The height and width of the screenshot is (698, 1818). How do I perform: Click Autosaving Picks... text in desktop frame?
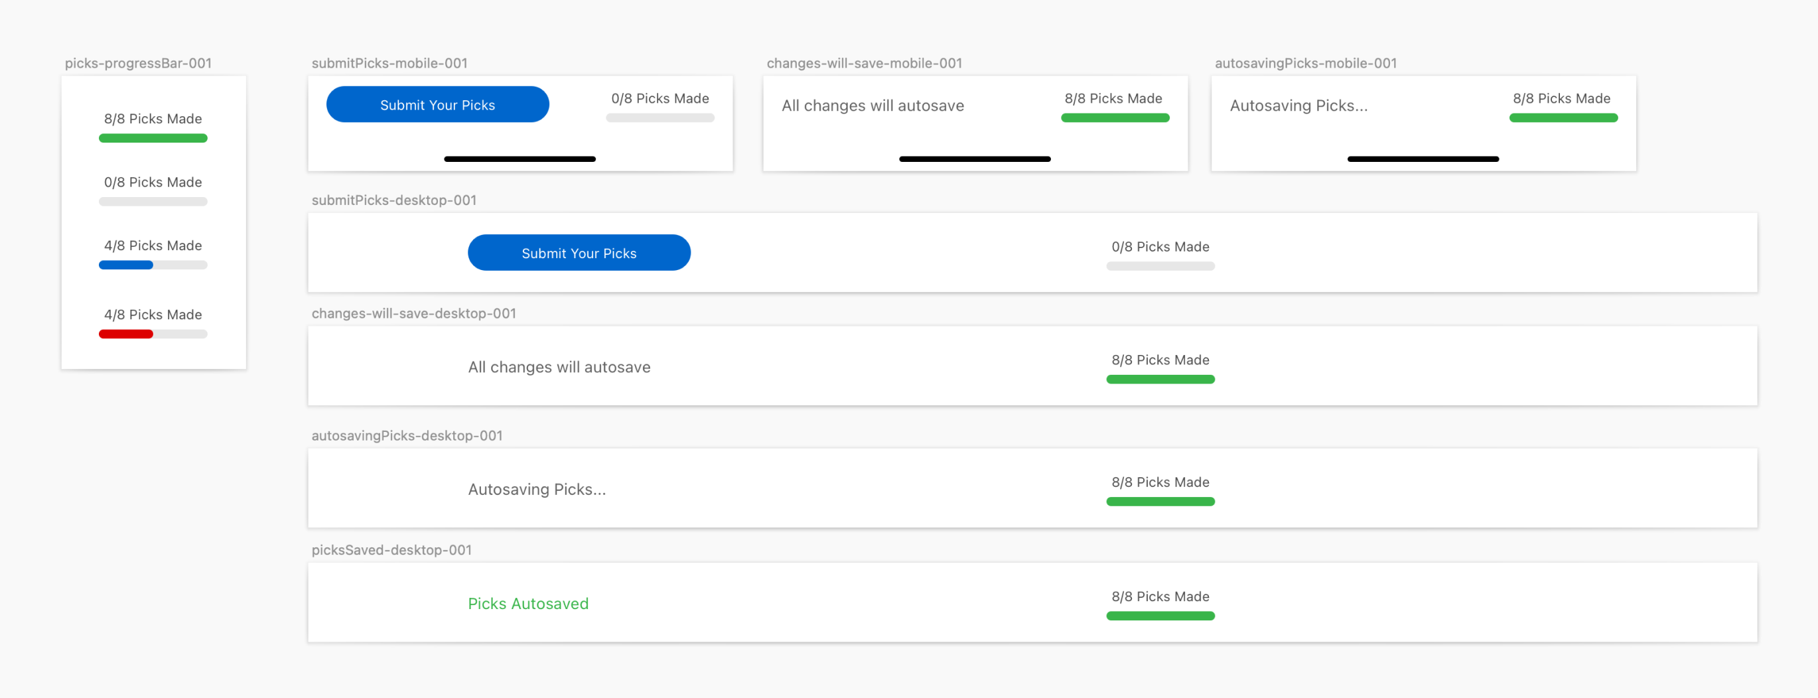coord(536,489)
